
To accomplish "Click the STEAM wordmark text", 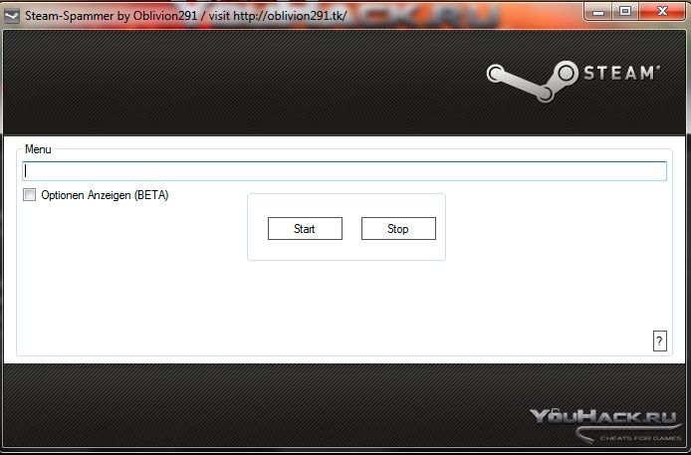I will tap(621, 73).
